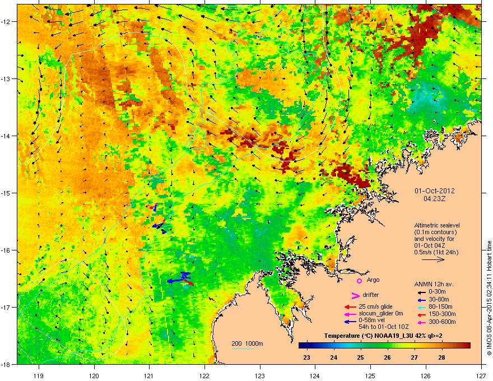Viewport: 493px width, 381px height.
Task: Click the 200 1000m depth contour label
Action: (x=247, y=343)
